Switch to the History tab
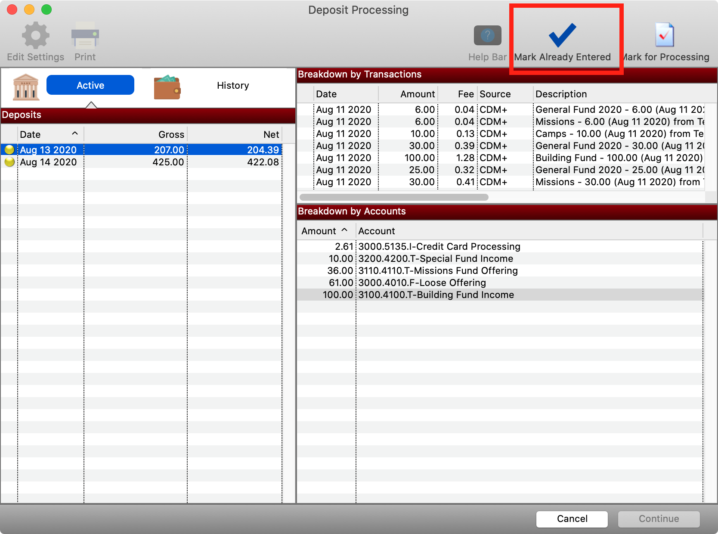 [x=233, y=85]
